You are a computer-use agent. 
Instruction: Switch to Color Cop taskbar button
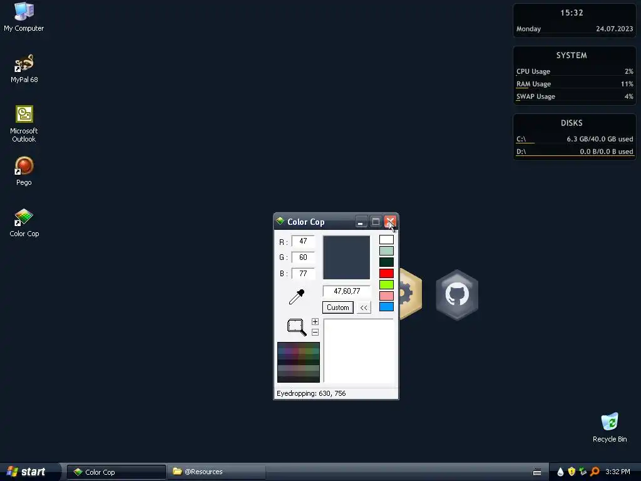pos(116,472)
